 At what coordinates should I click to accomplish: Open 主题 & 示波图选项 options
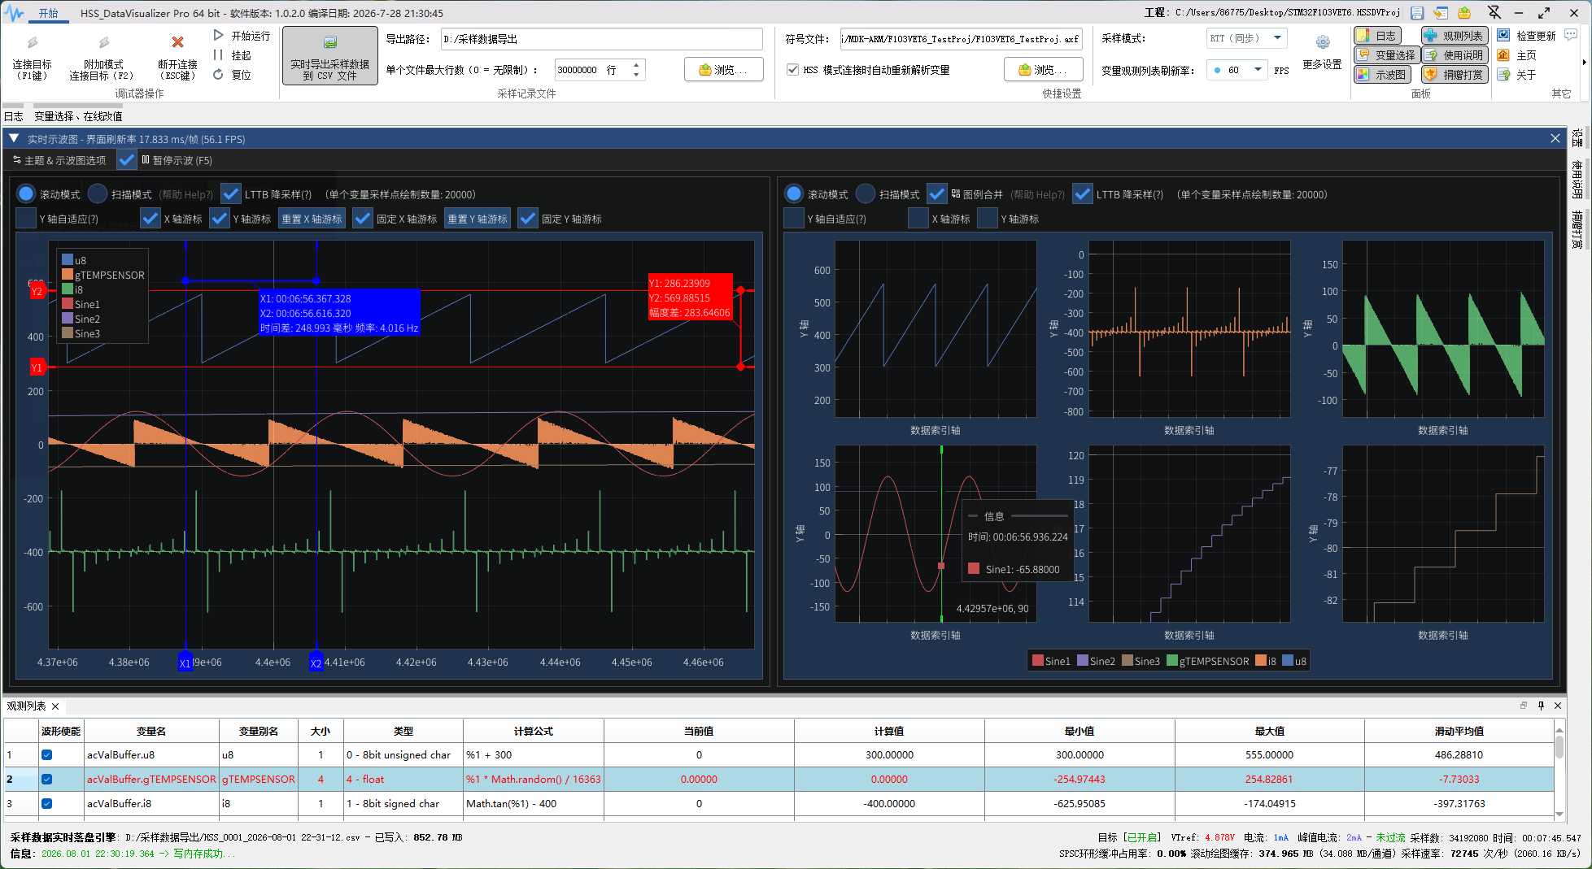click(x=59, y=160)
